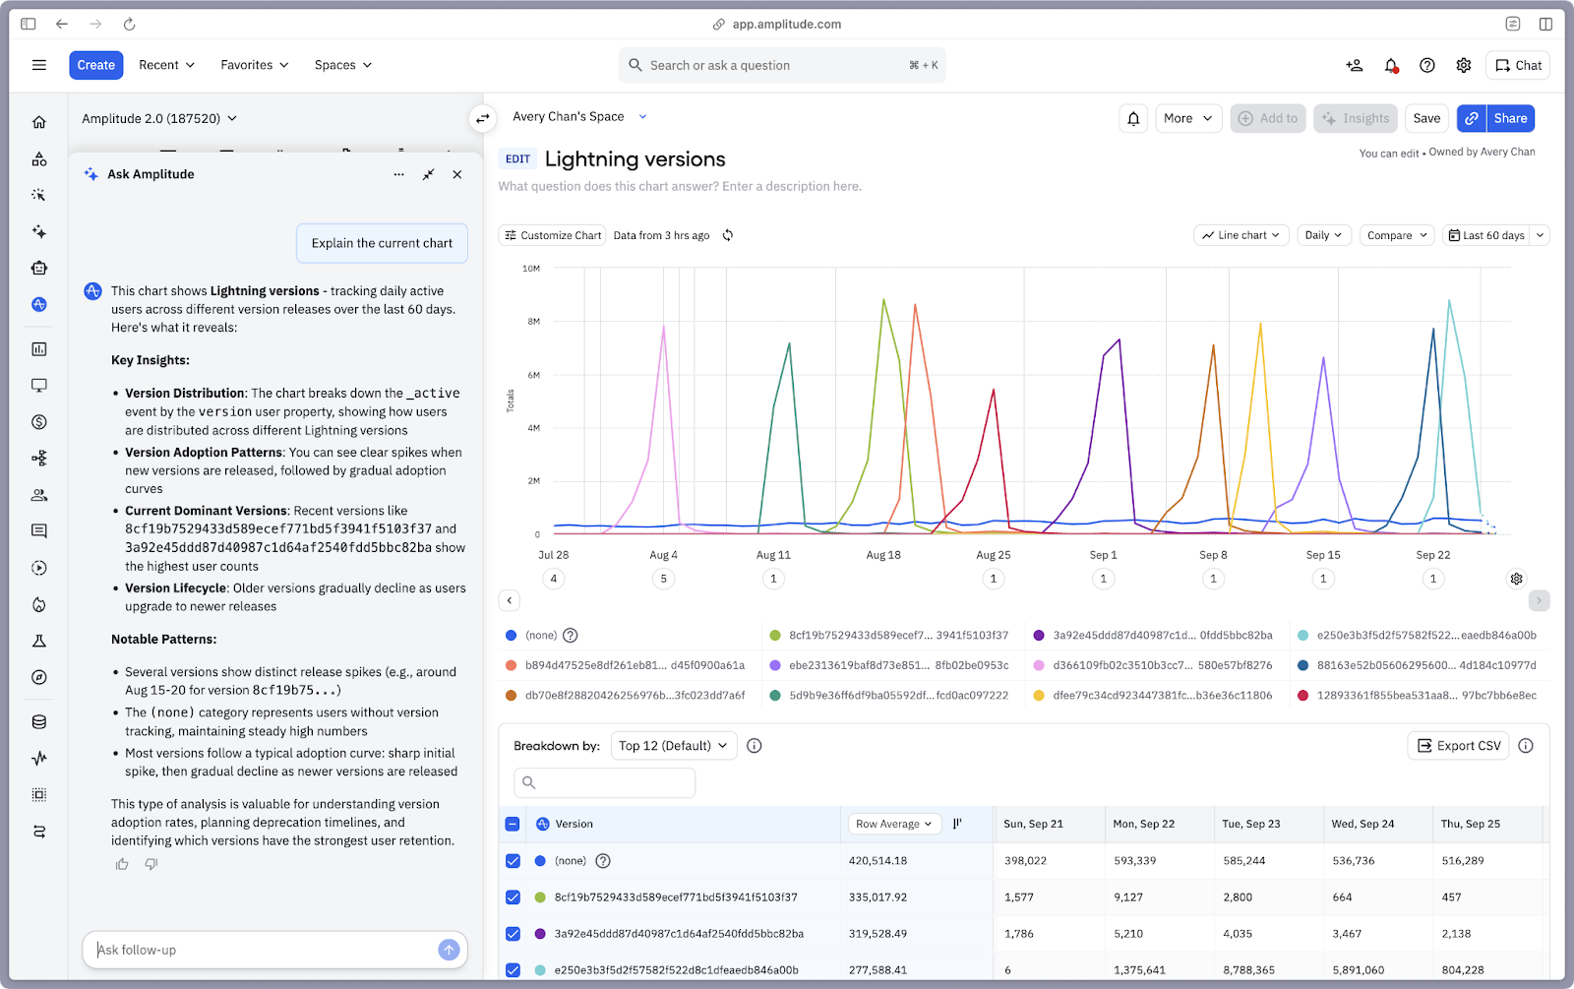1574x989 pixels.
Task: Uncheck the (none) version row checkbox
Action: click(513, 861)
